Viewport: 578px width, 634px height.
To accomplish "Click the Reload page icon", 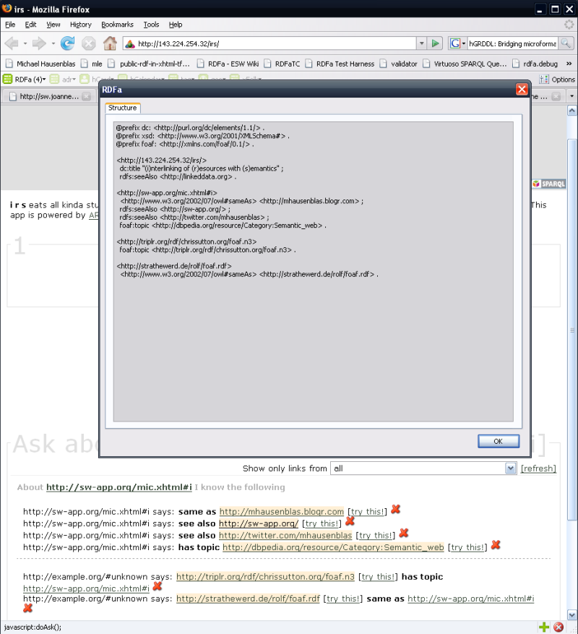I will (67, 43).
